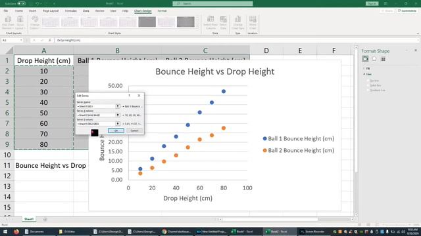Image resolution: width=421 pixels, height=236 pixels.
Task: Click the Drop Height (cm) axis title
Action: 187,198
